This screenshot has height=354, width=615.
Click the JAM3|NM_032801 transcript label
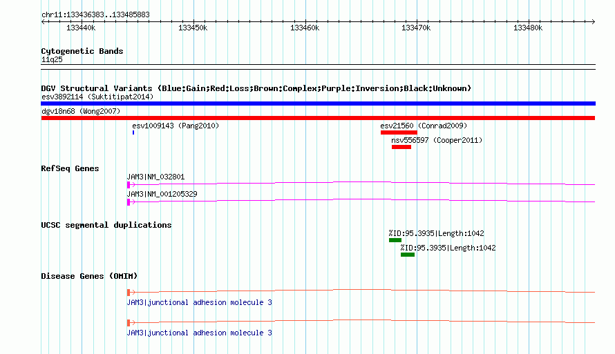[x=155, y=177]
